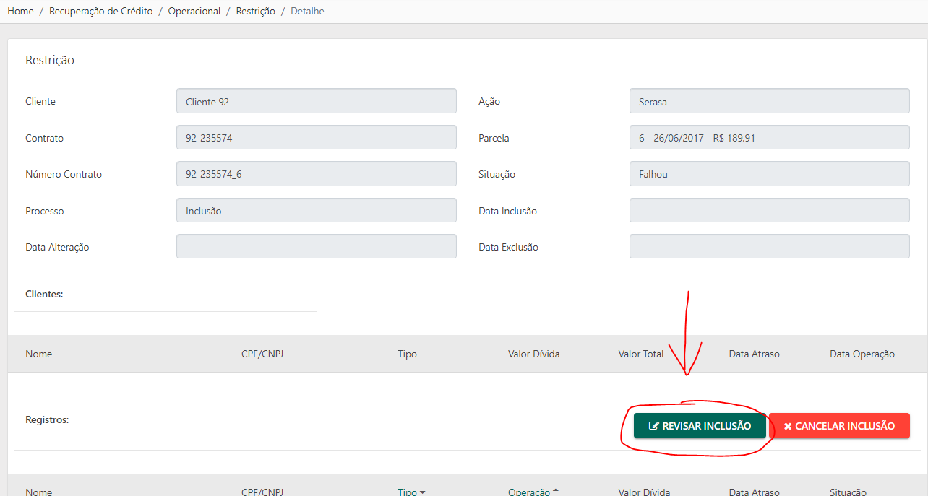Click the Situação field showing Falhou
The width and height of the screenshot is (928, 496).
point(770,174)
